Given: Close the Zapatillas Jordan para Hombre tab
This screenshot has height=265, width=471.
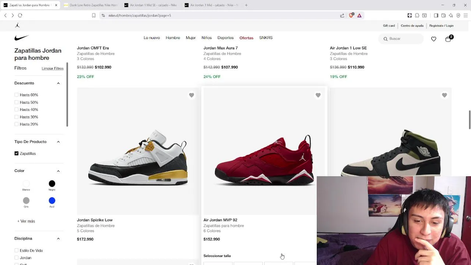Looking at the screenshot, I should pos(56,5).
